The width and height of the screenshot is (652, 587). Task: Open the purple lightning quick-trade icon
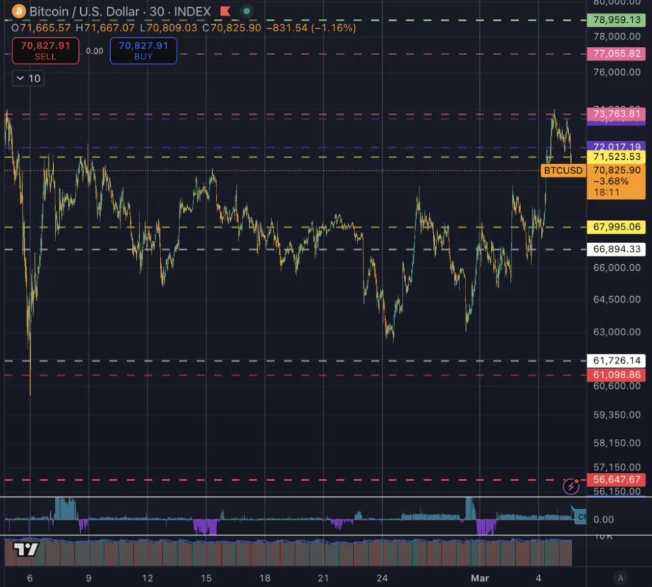[x=570, y=486]
